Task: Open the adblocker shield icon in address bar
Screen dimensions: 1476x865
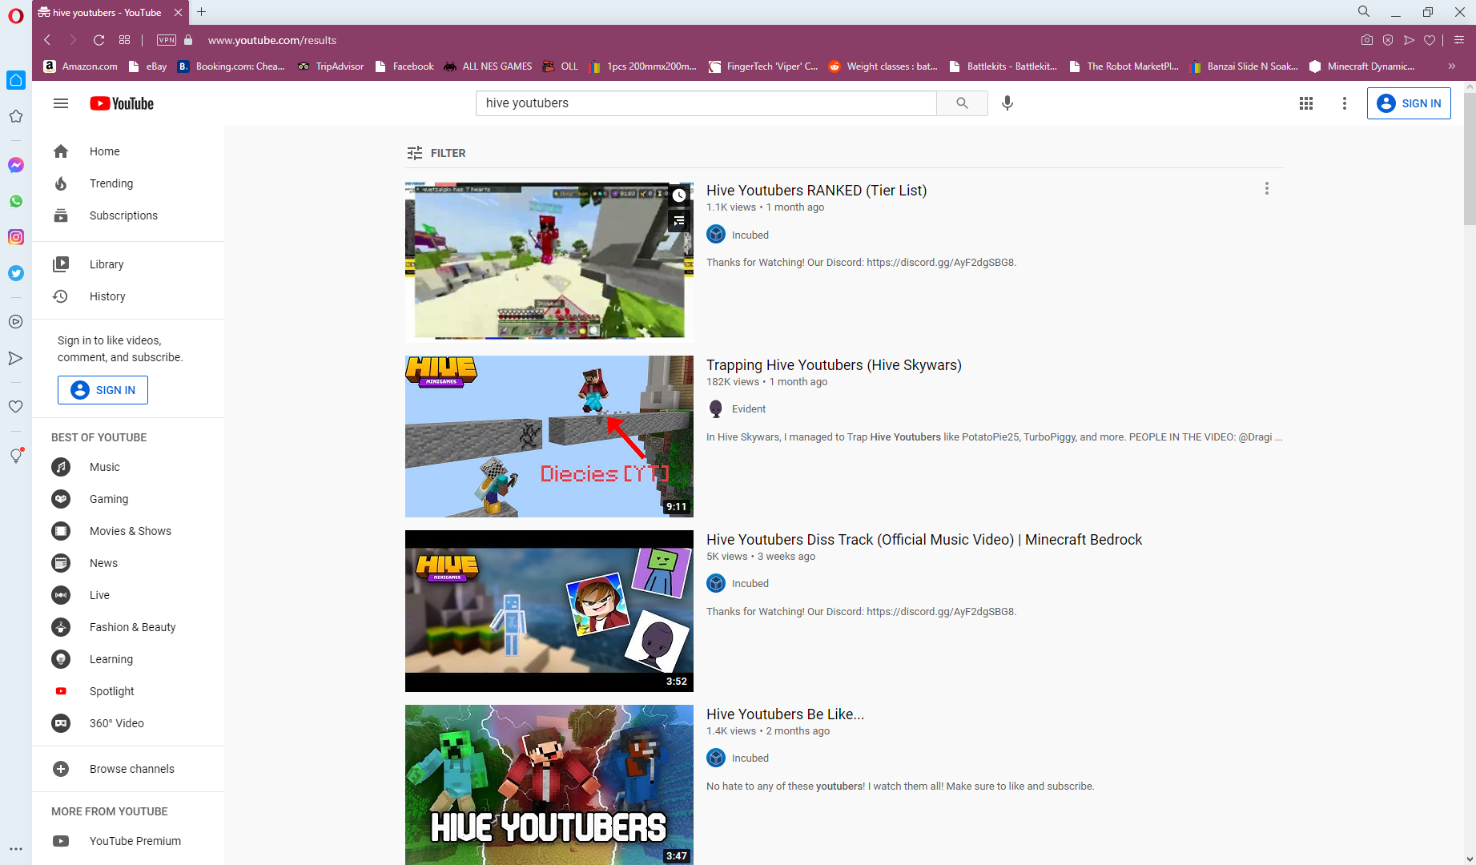Action: (x=1388, y=40)
